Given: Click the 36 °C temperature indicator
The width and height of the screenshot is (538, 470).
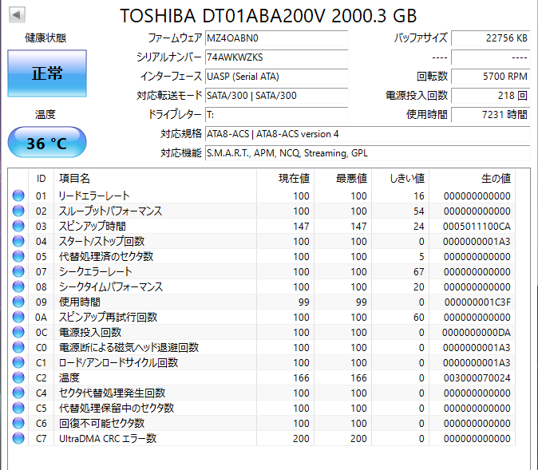Looking at the screenshot, I should (x=47, y=142).
